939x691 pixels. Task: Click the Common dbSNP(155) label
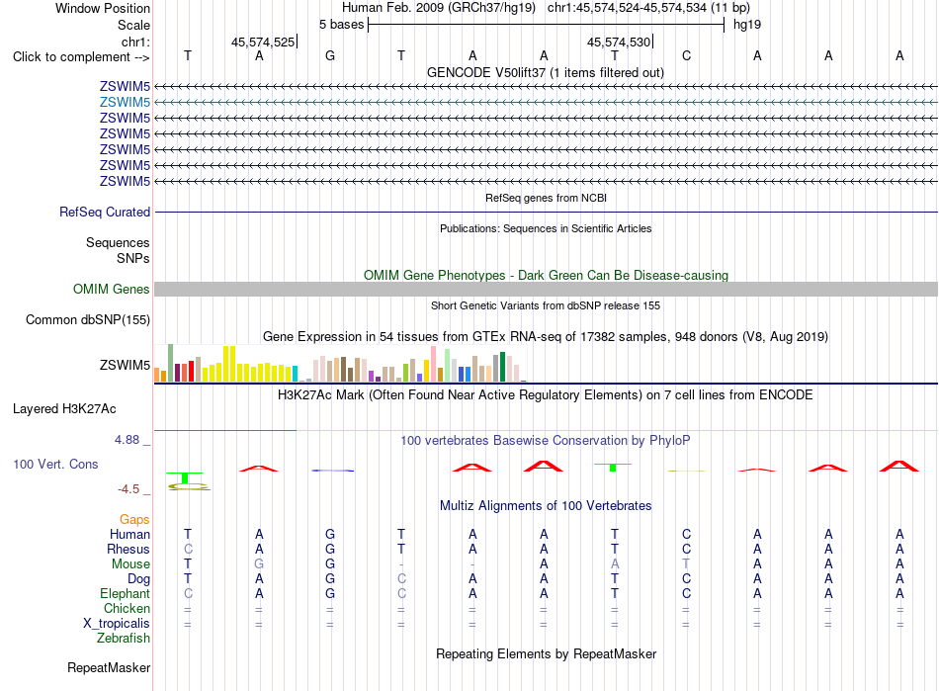87,319
